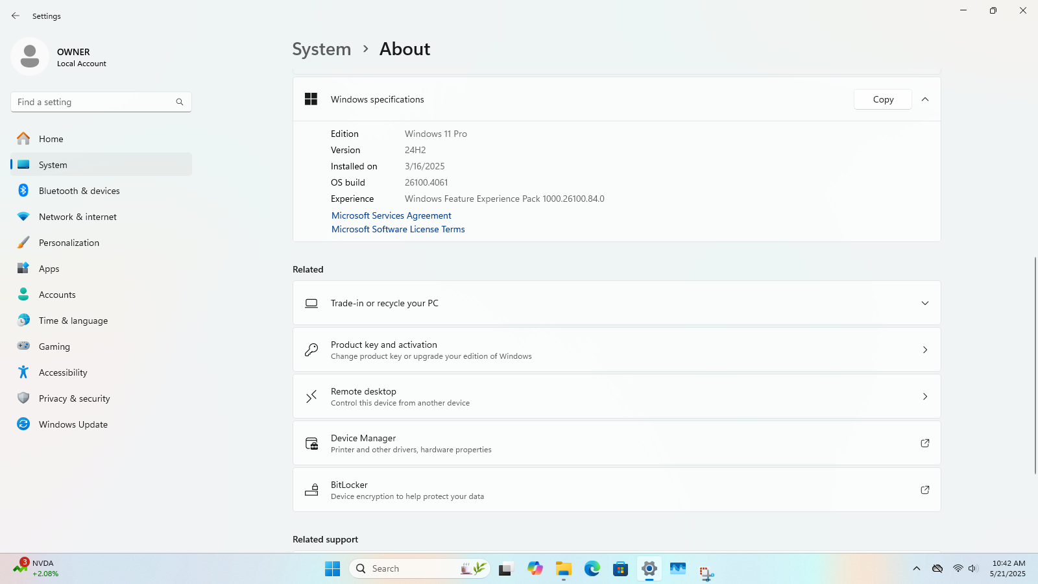This screenshot has width=1038, height=584.
Task: Open Product key and activation
Action: click(616, 350)
